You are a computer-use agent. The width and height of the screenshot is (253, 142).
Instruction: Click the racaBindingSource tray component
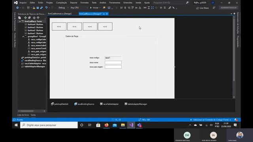tap(84, 104)
